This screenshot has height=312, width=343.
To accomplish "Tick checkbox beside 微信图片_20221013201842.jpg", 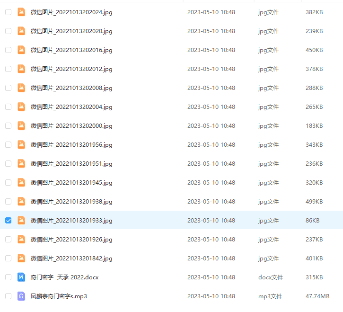I will 8,259.
